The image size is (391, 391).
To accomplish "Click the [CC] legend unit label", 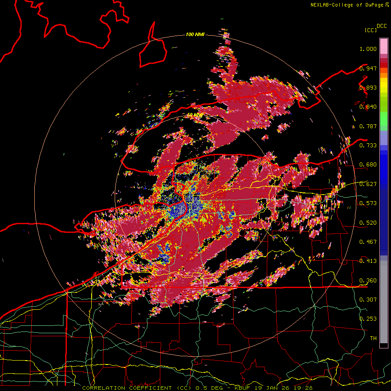I will coord(371,30).
